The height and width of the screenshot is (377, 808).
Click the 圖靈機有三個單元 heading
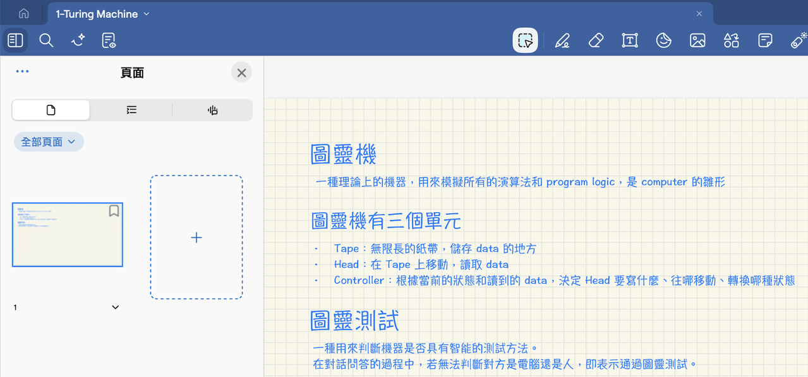(x=386, y=221)
